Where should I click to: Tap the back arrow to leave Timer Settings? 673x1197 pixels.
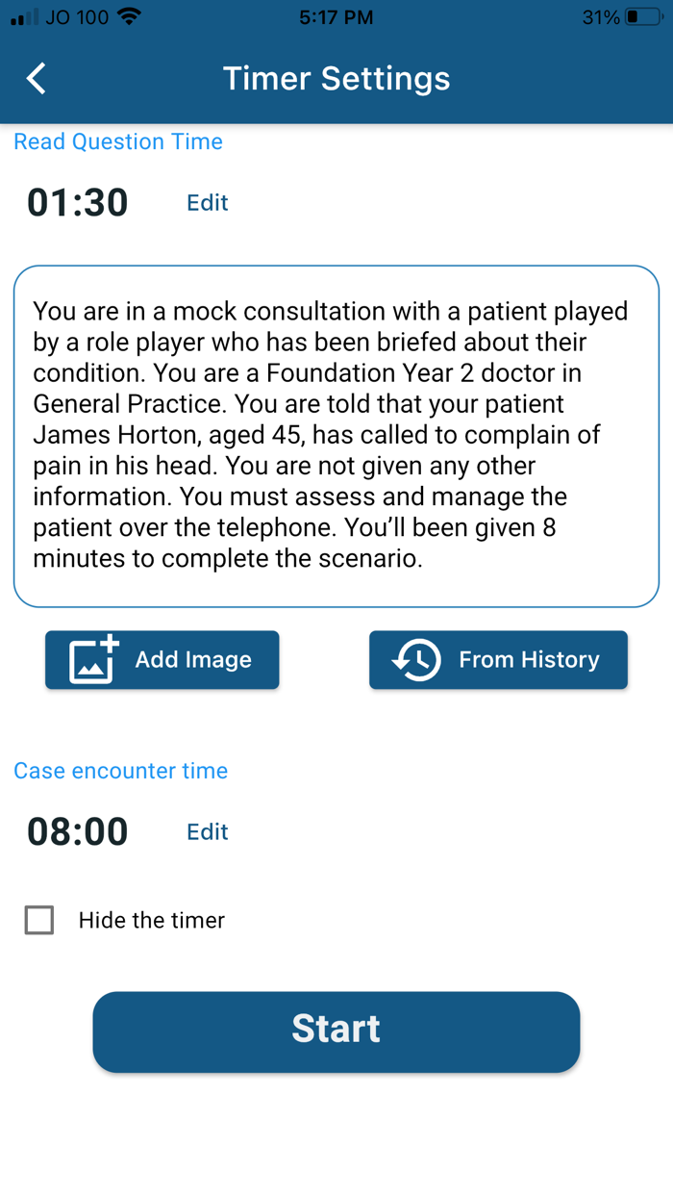[36, 79]
